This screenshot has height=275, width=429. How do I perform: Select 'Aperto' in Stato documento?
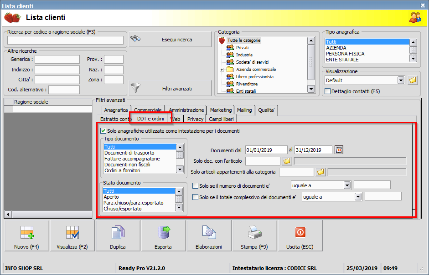139,197
